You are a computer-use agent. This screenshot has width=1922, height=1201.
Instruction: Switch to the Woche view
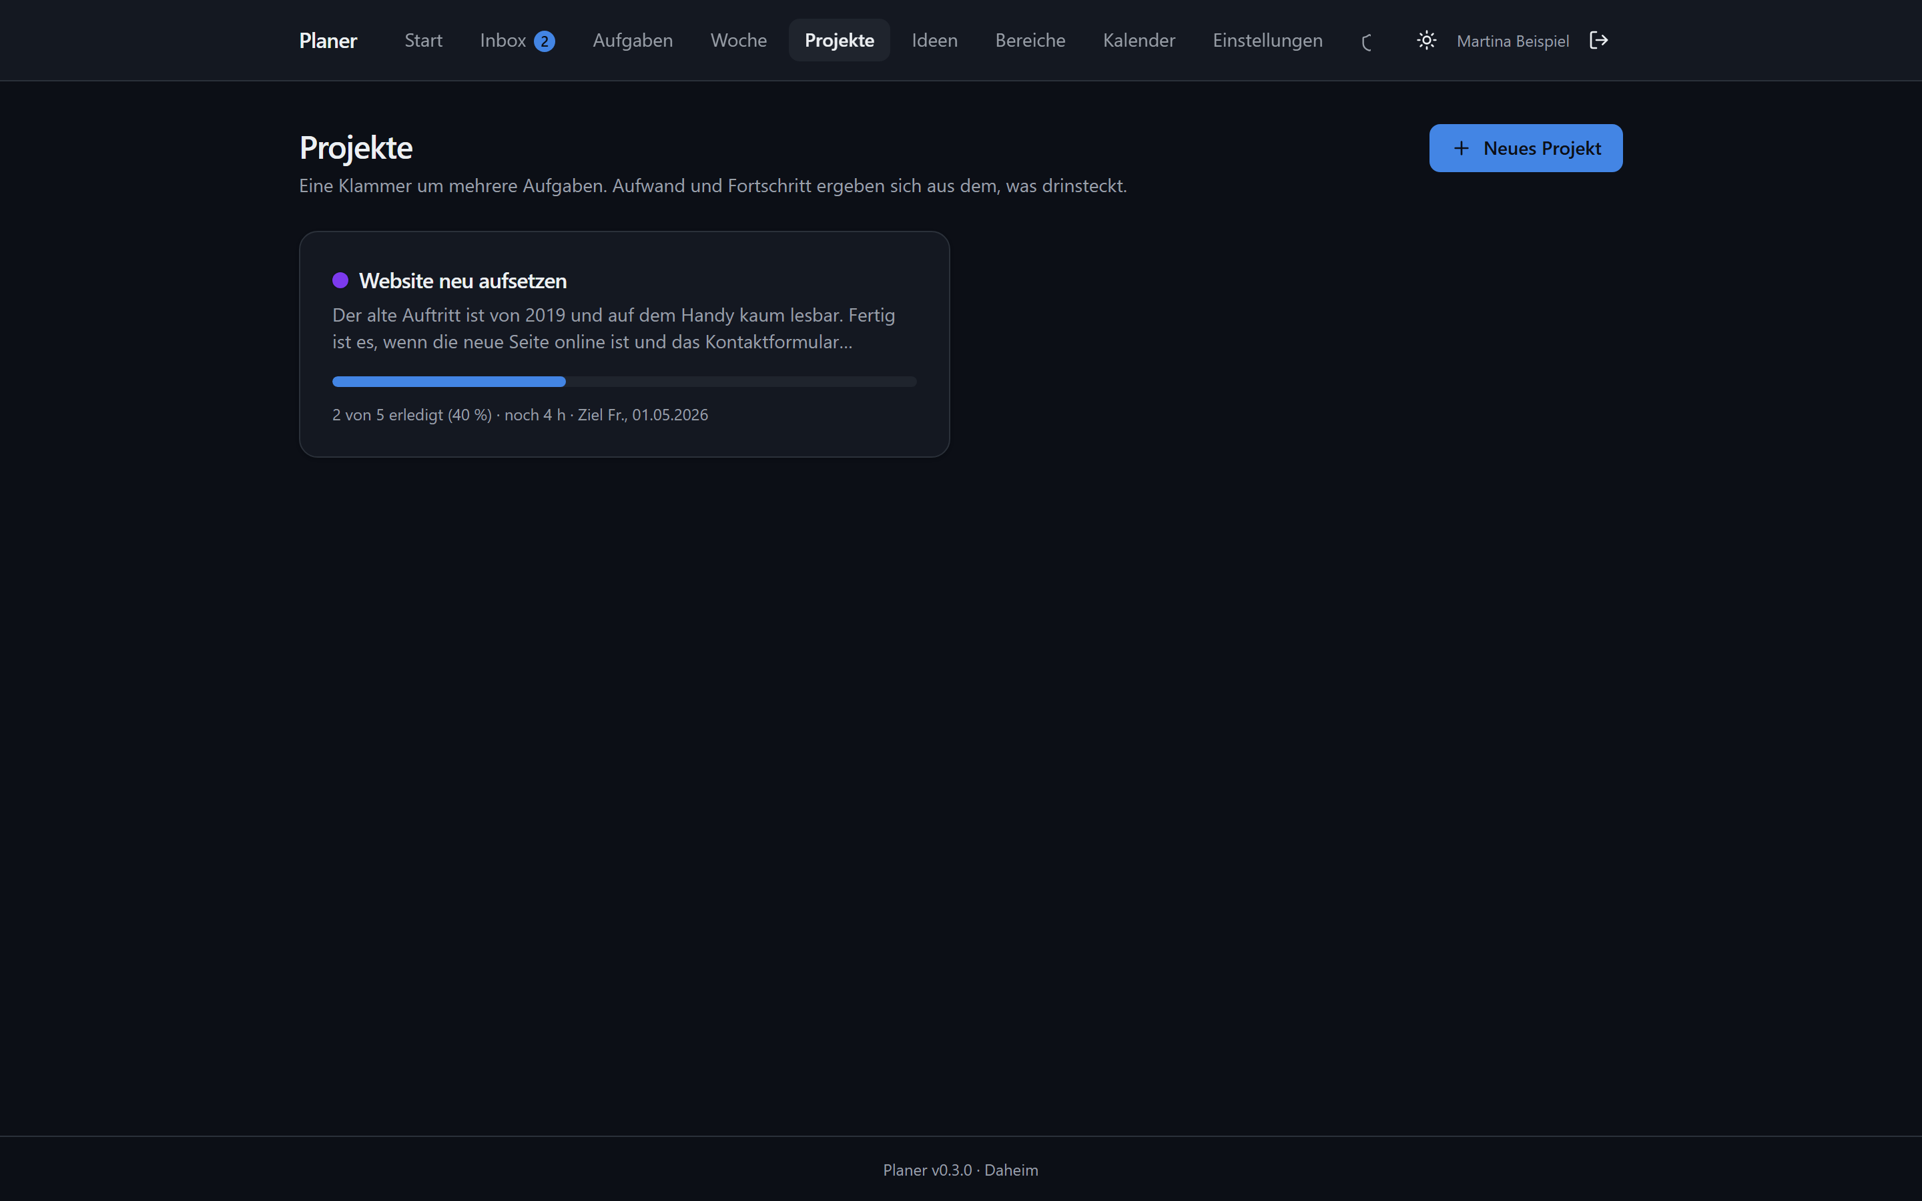tap(739, 41)
